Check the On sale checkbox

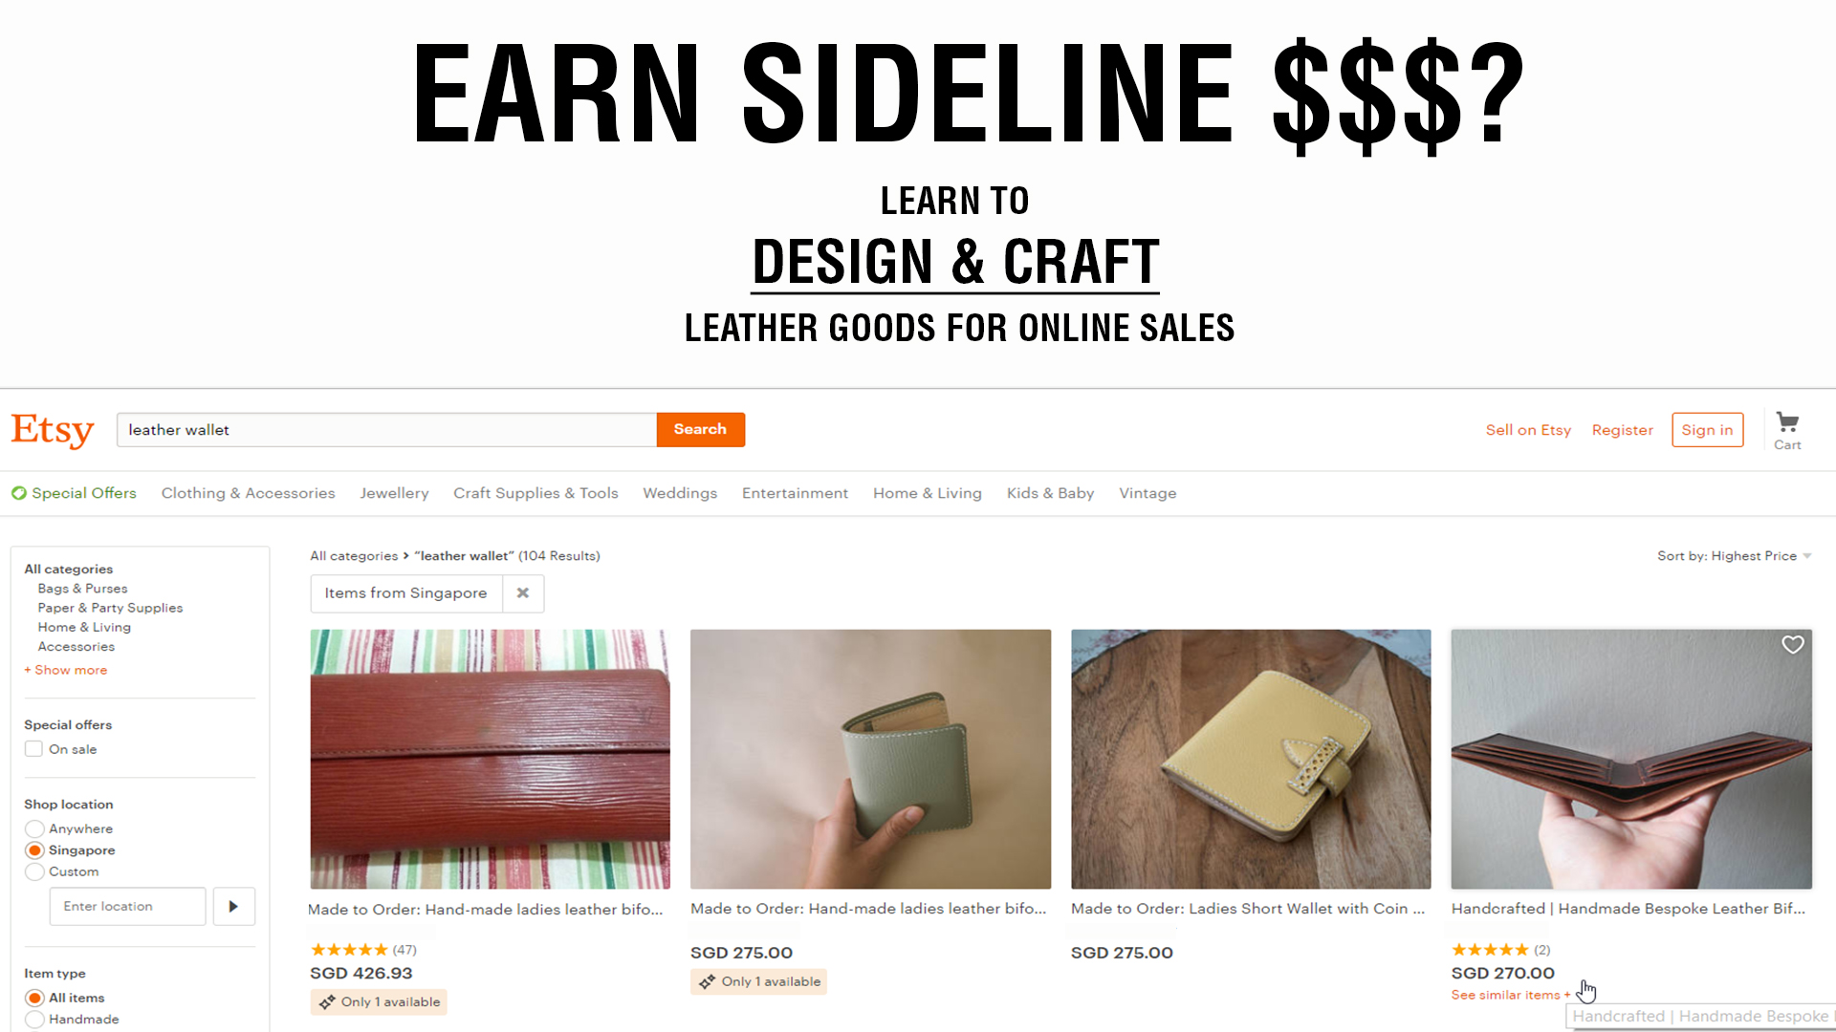33,749
